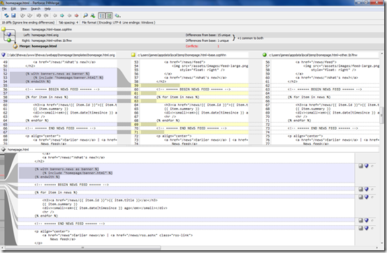Viewport: 387px width, 253px height.
Task: Click the 'Base: homepage.html~base' row
Action: pos(47,29)
